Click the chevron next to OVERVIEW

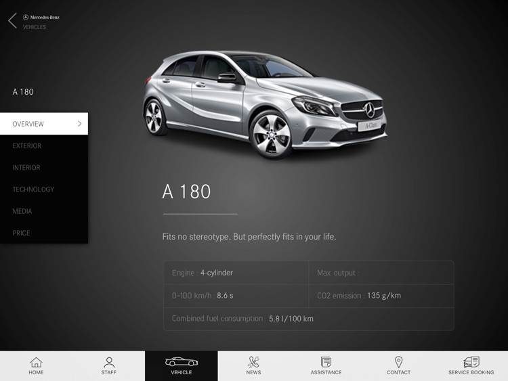tap(80, 124)
